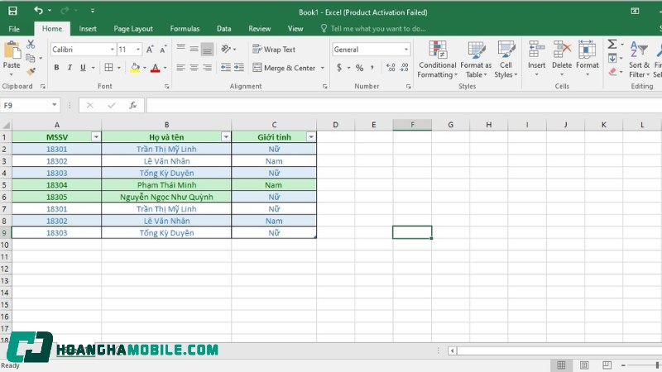Toggle Wrap Text
The height and width of the screenshot is (372, 662).
click(x=274, y=50)
